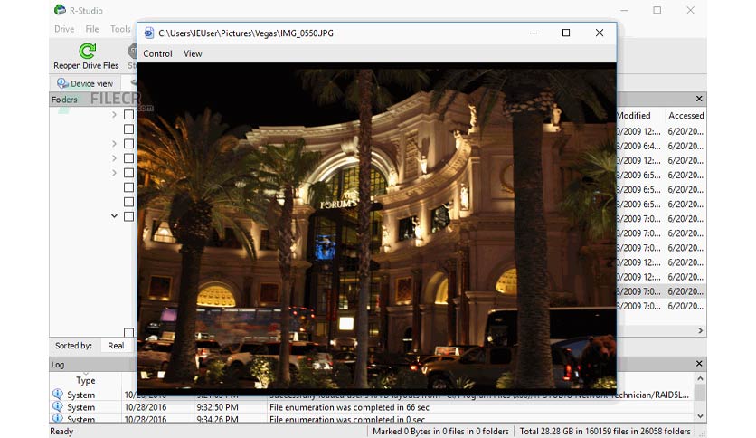Click the Log panel header label

(58, 365)
